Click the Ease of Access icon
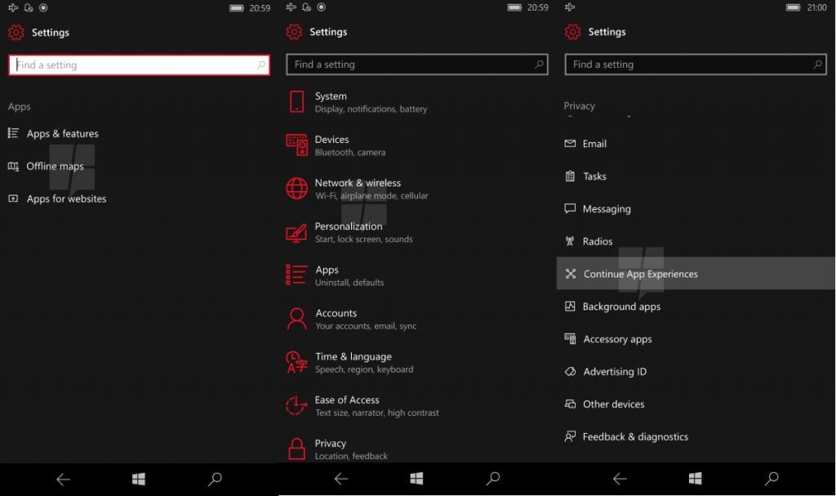This screenshot has height=496, width=836. [x=296, y=405]
